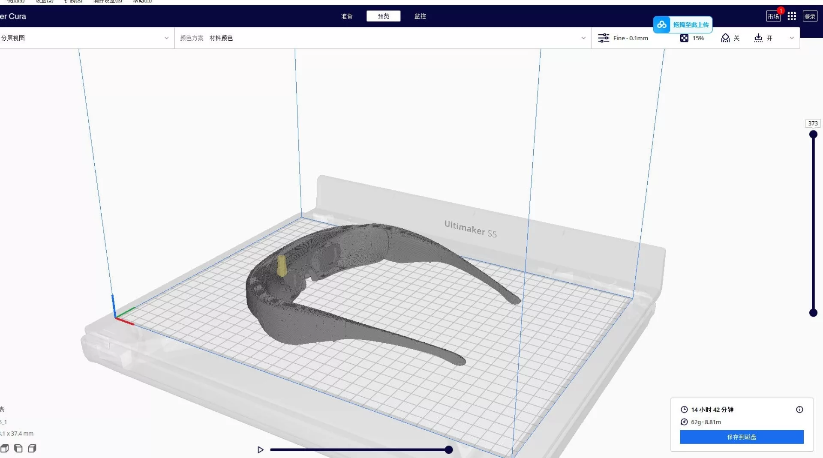Click the Baidu cloud upload icon

[661, 25]
